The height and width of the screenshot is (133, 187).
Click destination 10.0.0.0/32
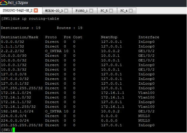click(x=14, y=60)
